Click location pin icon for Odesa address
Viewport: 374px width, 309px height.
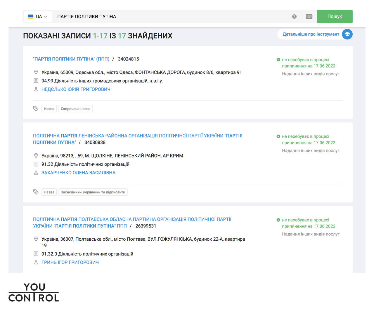(x=36, y=72)
